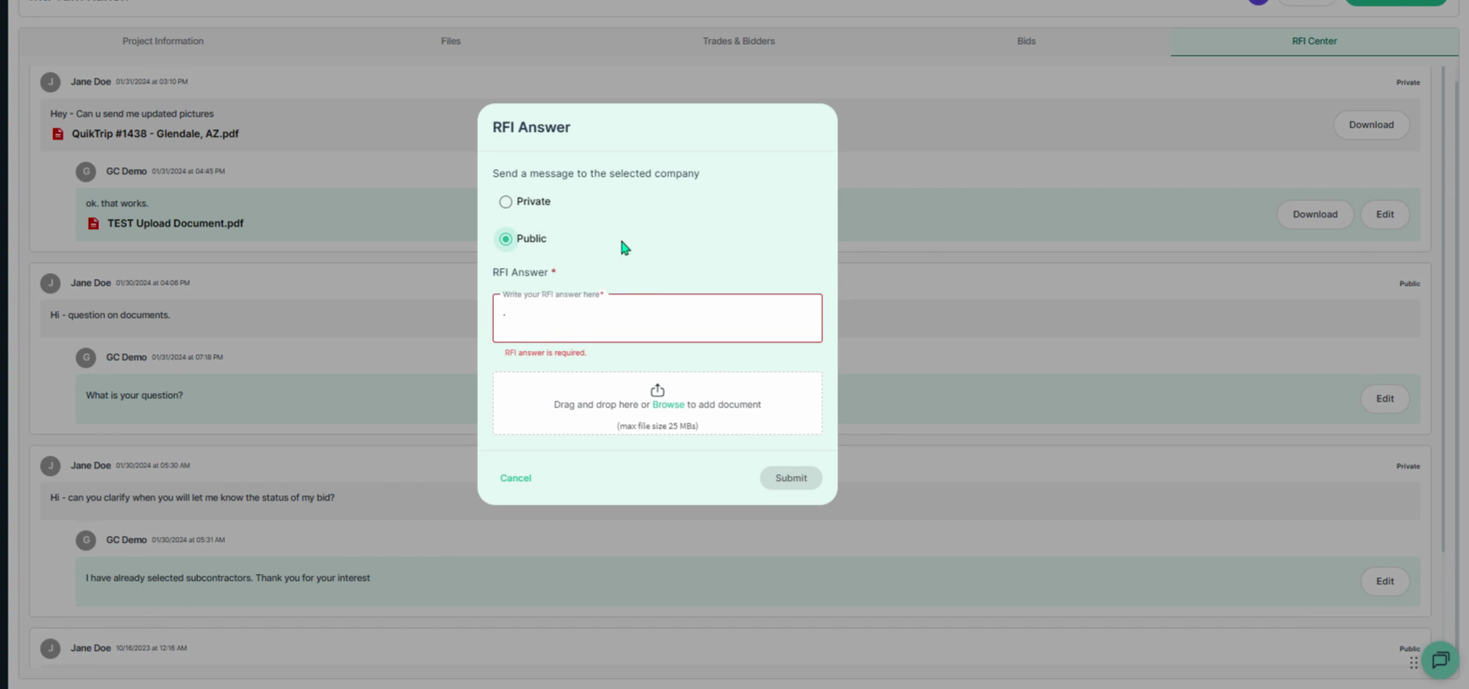This screenshot has height=689, width=1469.
Task: Download TEST Upload Document.pdf
Action: pyautogui.click(x=1315, y=215)
